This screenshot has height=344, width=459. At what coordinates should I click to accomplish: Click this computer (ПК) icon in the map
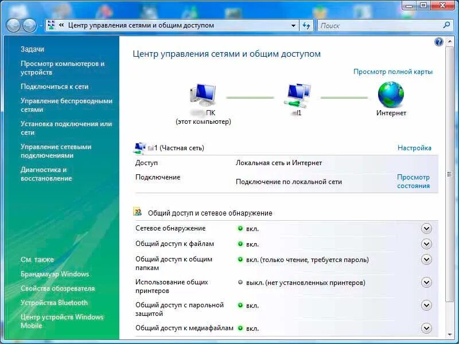click(x=203, y=95)
